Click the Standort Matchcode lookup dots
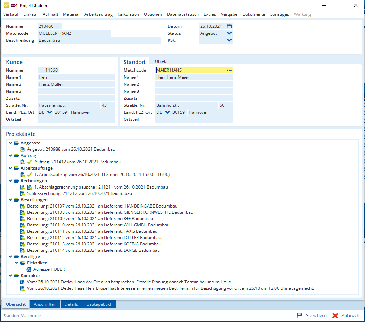The image size is (365, 322). coord(229,70)
